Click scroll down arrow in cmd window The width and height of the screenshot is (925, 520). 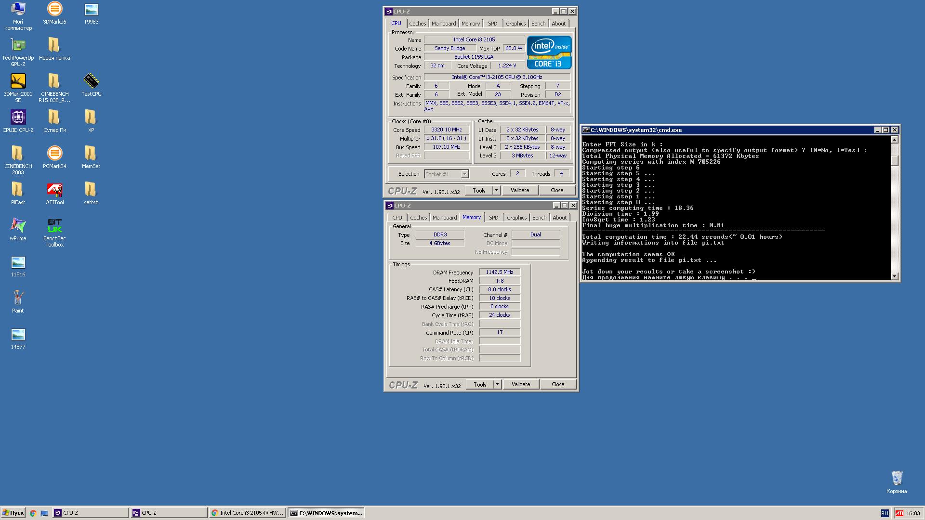pyautogui.click(x=895, y=276)
